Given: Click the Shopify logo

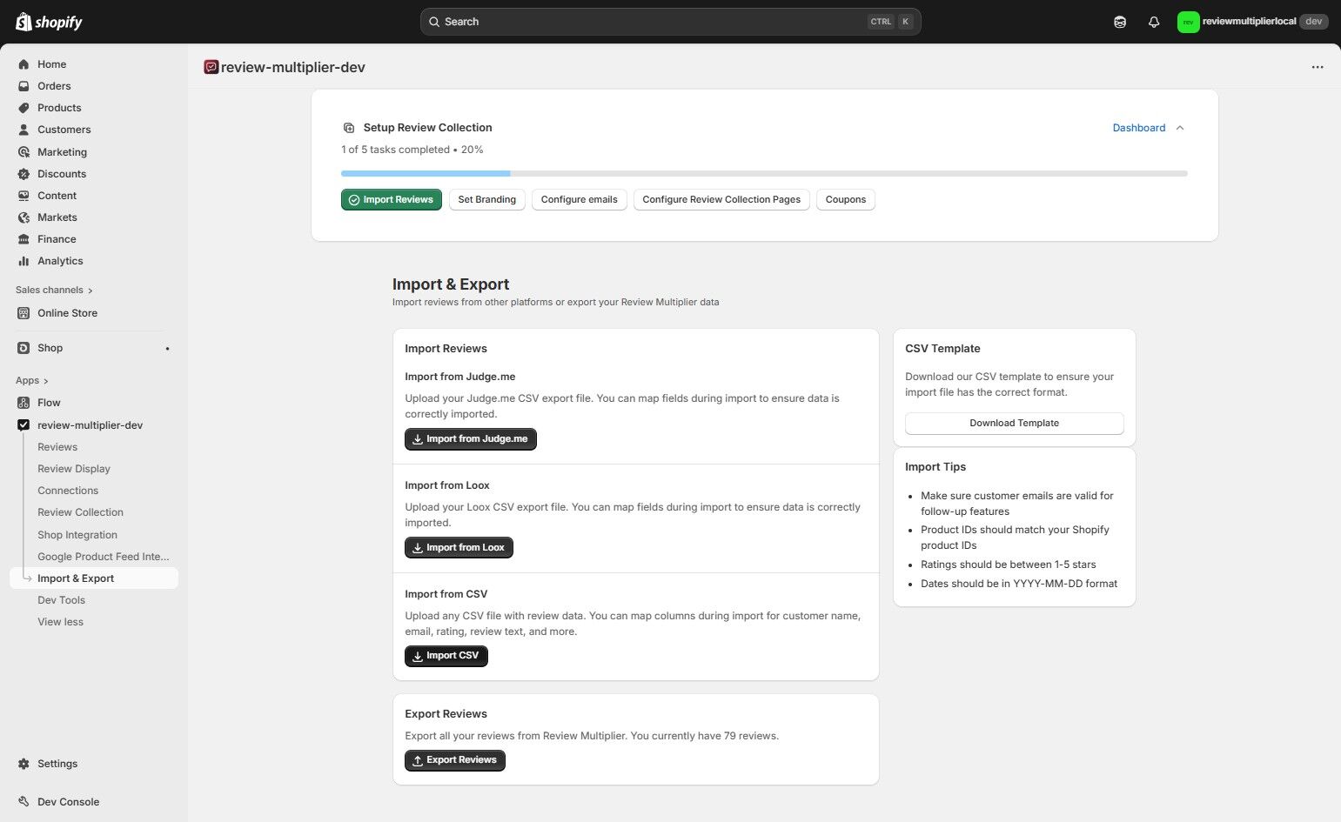Looking at the screenshot, I should 48,21.
